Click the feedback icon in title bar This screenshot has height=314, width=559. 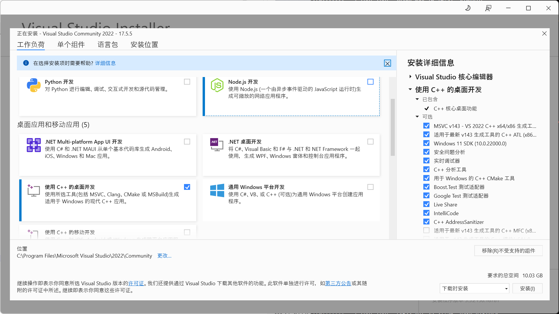(488, 8)
